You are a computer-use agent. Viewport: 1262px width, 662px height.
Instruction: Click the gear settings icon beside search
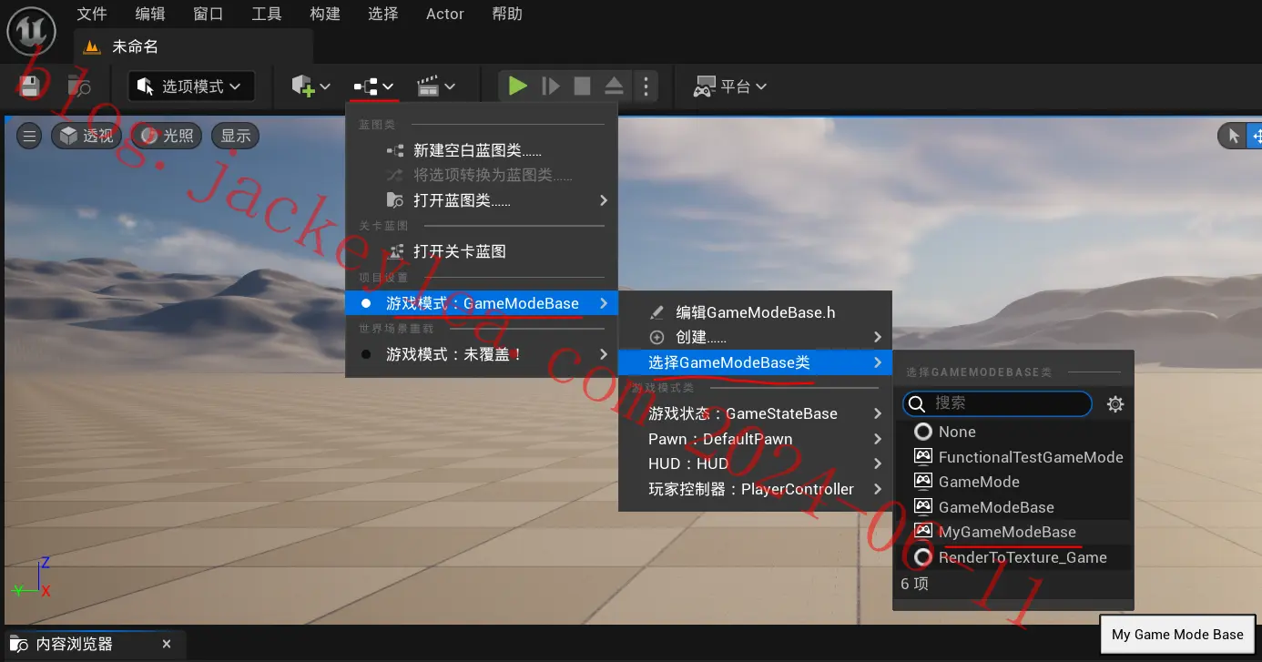pos(1115,404)
